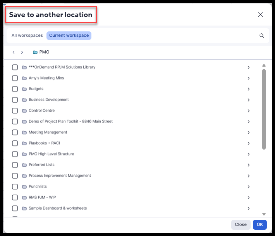Click folder icon for Amy's Meeting Mins
This screenshot has width=275, height=236.
coord(24,78)
